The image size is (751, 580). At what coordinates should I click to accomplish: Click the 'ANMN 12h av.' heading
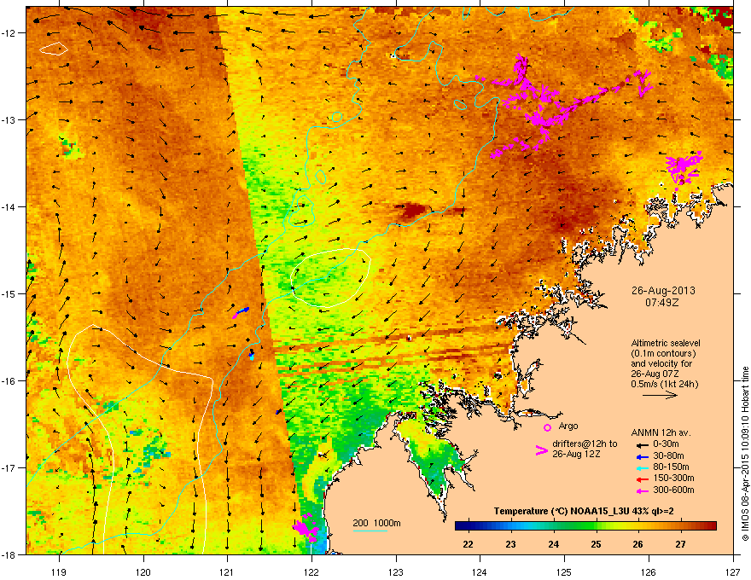point(661,432)
